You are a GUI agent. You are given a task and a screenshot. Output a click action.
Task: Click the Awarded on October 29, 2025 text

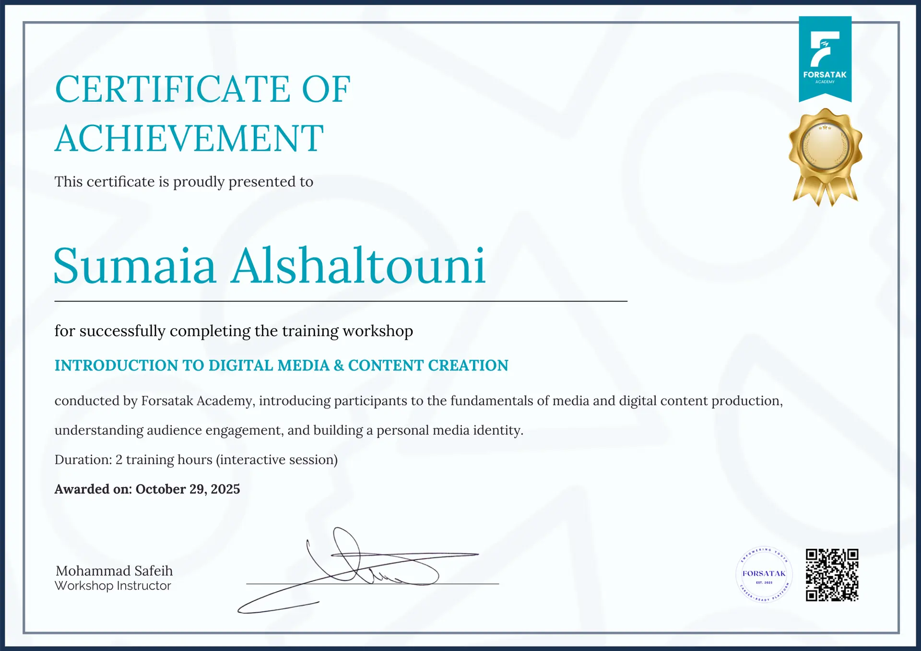click(x=147, y=489)
